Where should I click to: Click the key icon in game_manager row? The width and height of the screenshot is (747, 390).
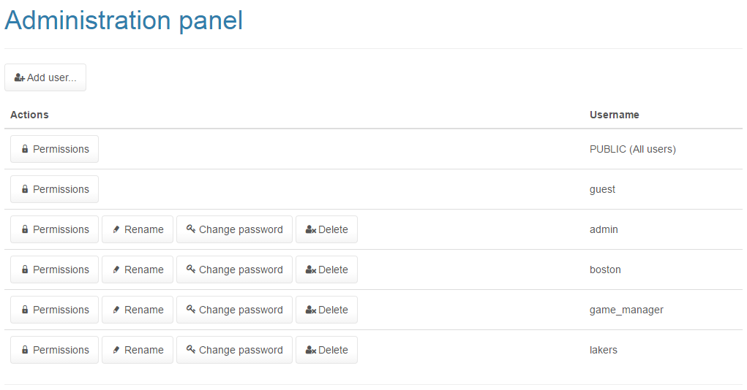[x=191, y=309]
